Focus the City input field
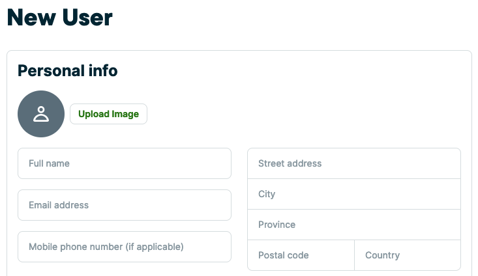 (x=353, y=194)
